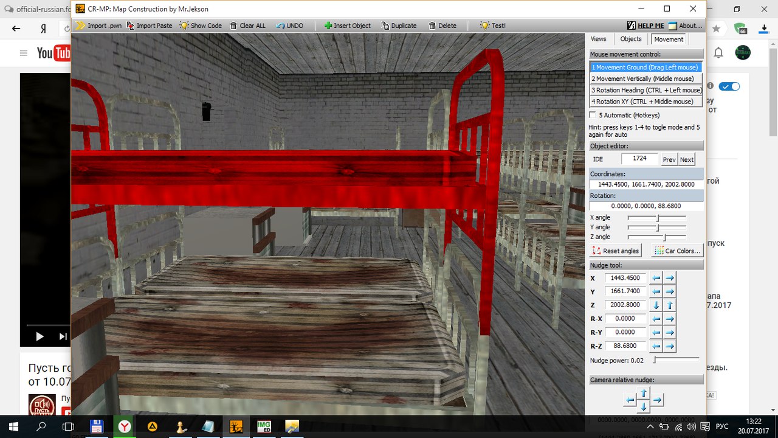Viewport: 778px width, 438px height.
Task: Nudge R-Z right arrow
Action: click(670, 346)
